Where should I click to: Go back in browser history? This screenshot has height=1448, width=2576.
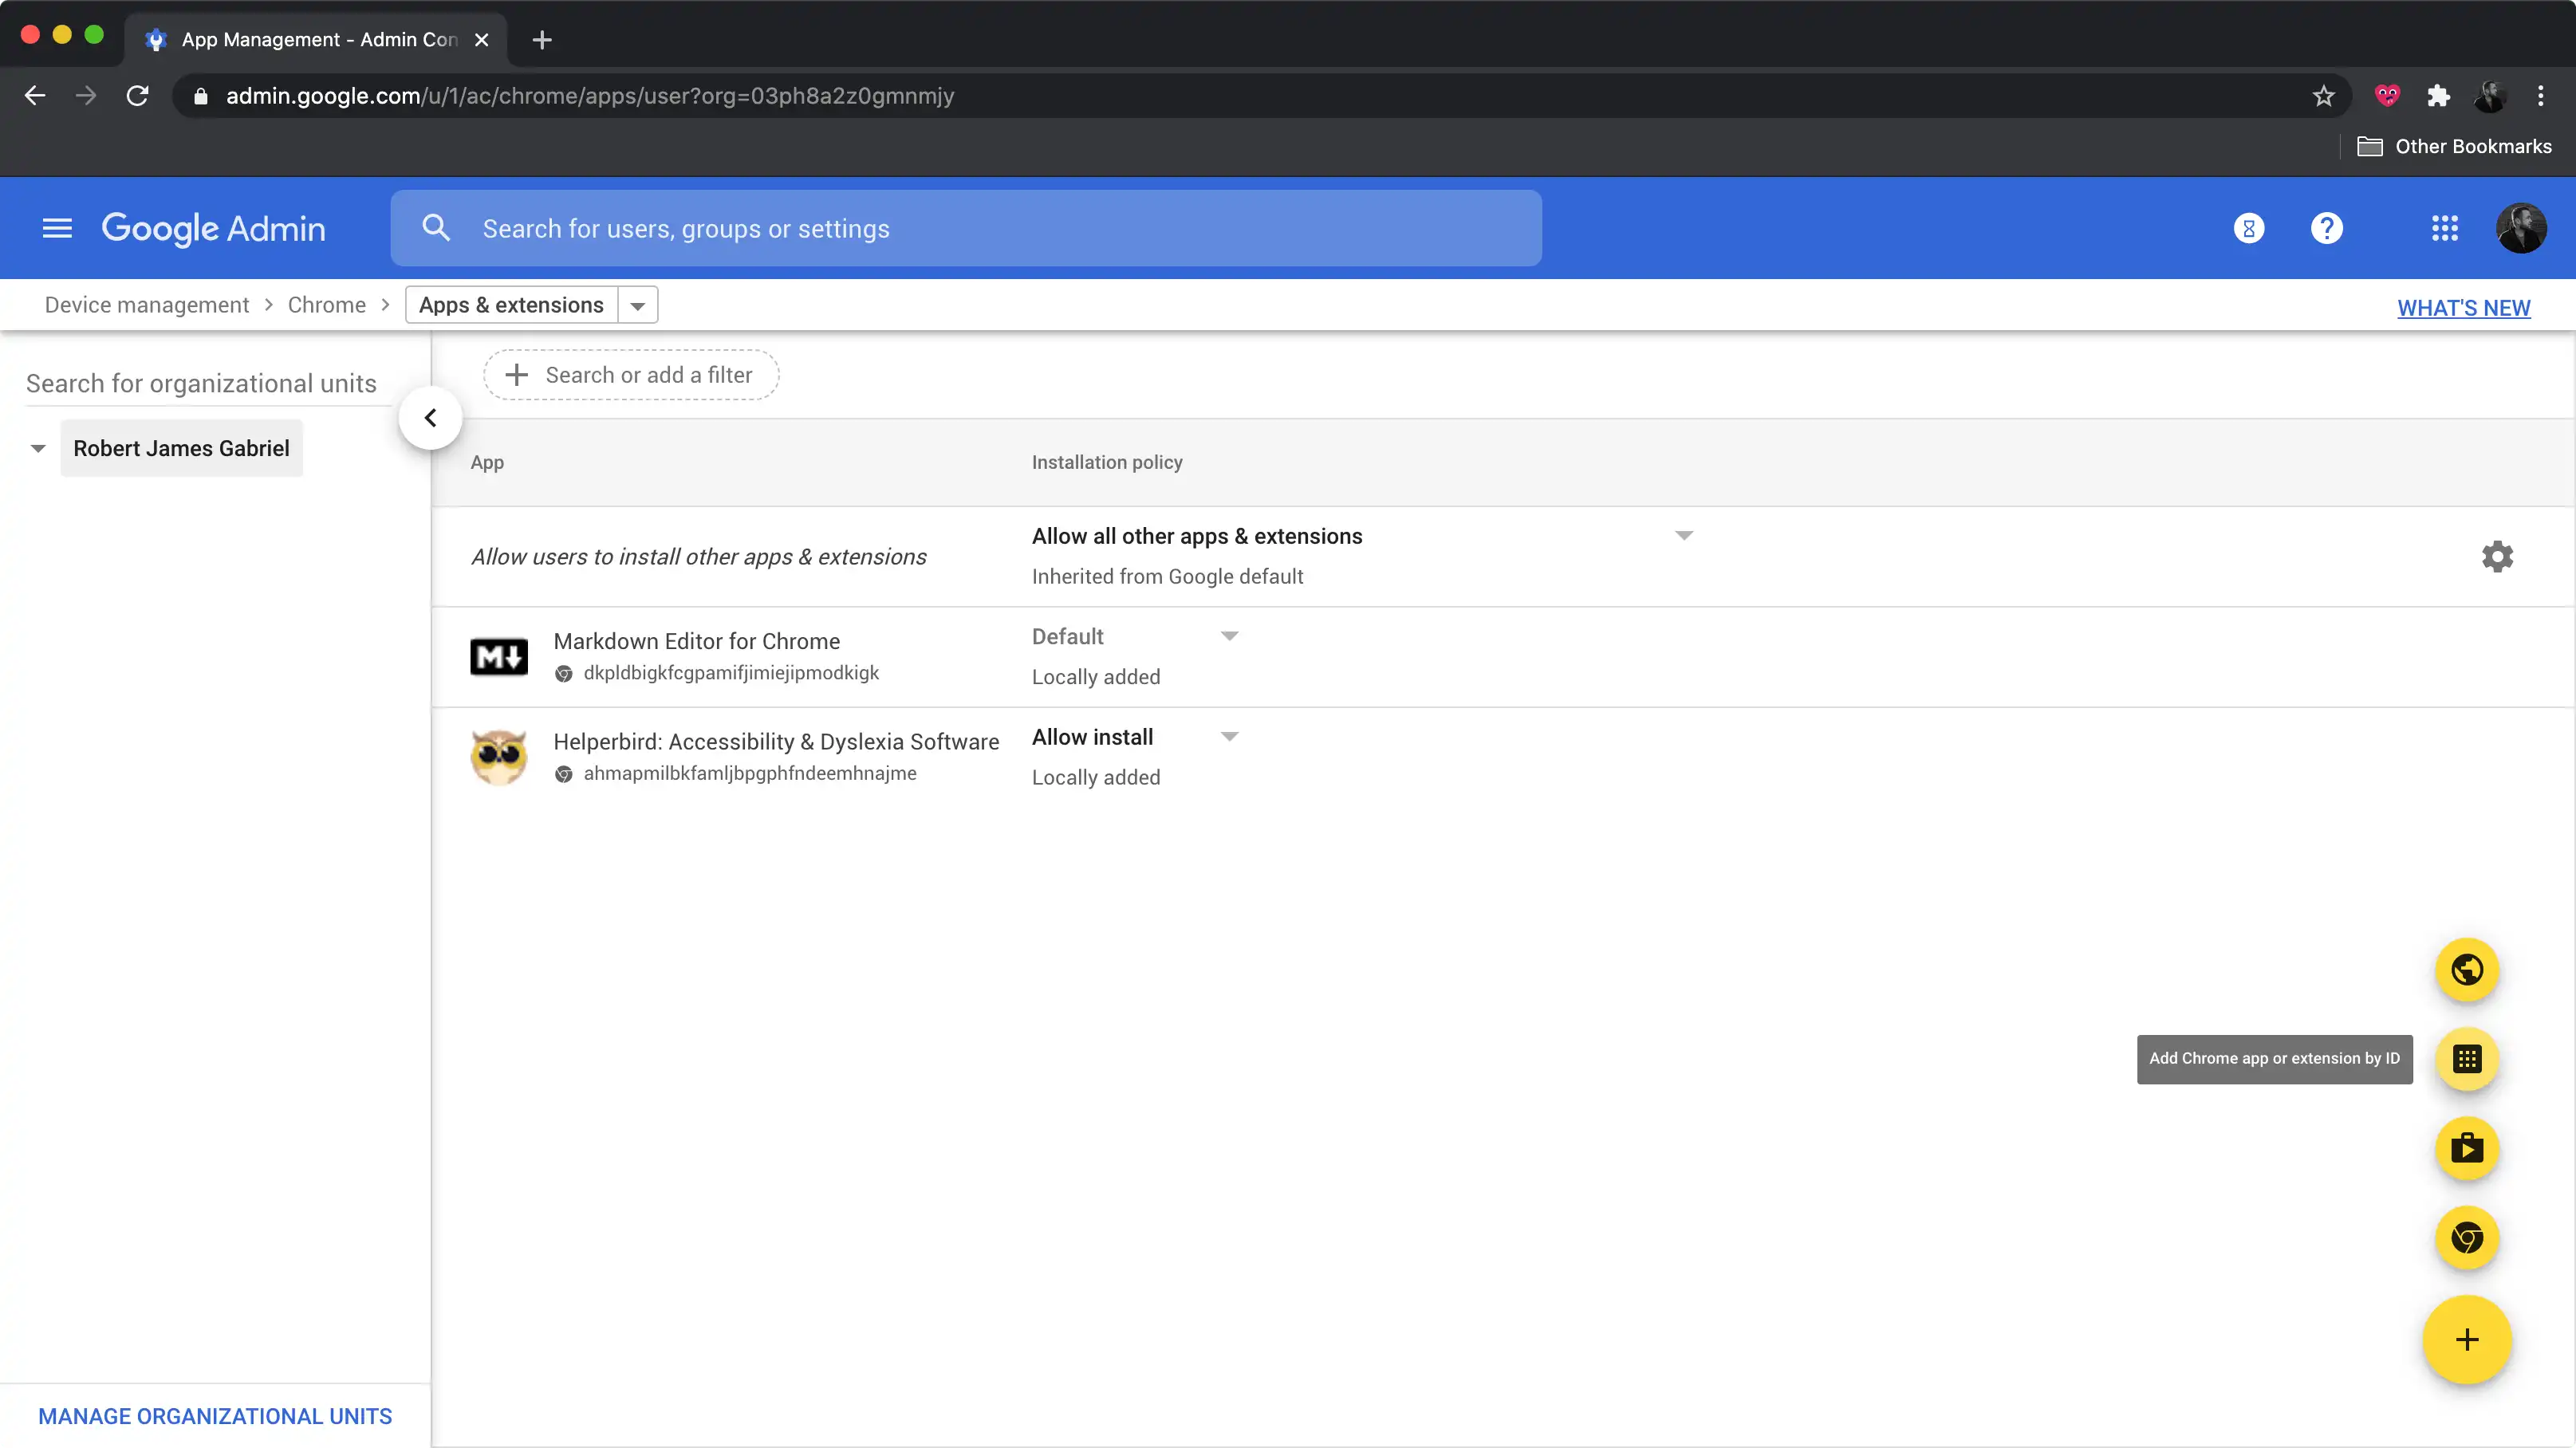coord(35,96)
